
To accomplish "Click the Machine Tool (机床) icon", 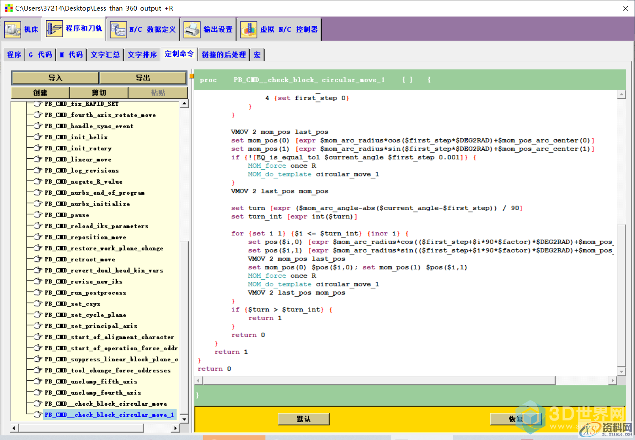I will [x=13, y=29].
